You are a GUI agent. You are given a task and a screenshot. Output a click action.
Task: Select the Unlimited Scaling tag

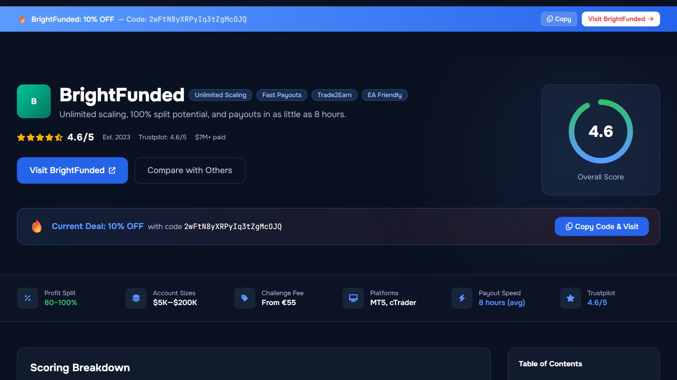click(220, 95)
